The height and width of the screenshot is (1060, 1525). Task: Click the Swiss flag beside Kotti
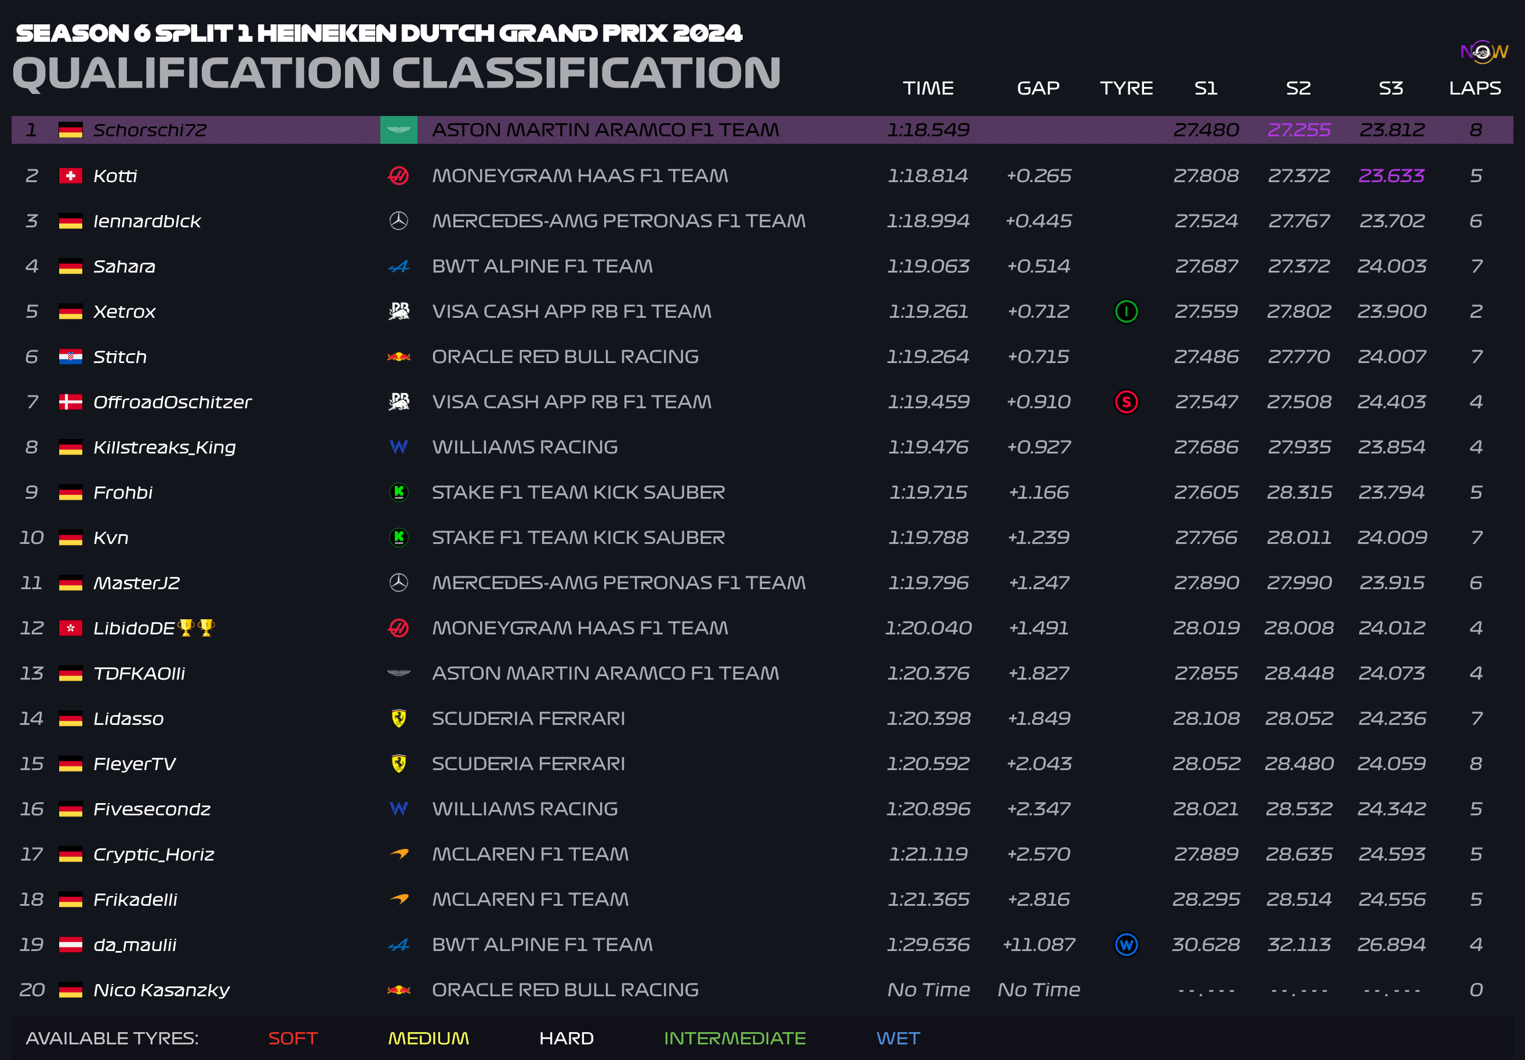click(70, 175)
